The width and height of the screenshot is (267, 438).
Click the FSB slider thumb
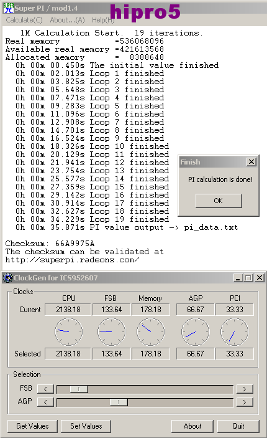79,389
